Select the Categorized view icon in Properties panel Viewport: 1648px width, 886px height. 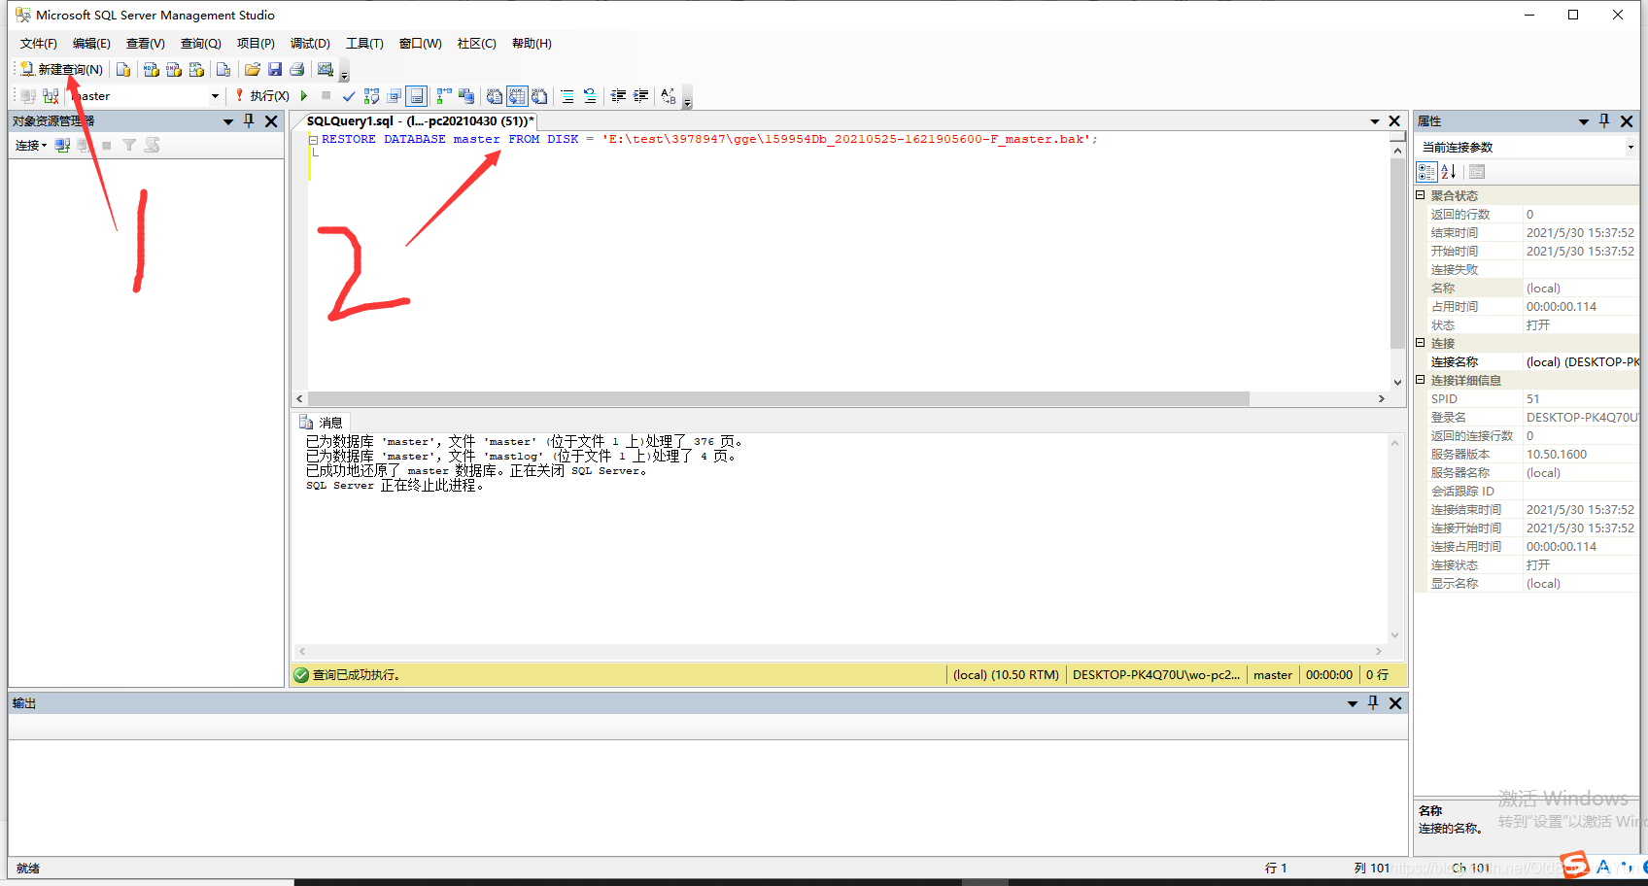click(1426, 171)
